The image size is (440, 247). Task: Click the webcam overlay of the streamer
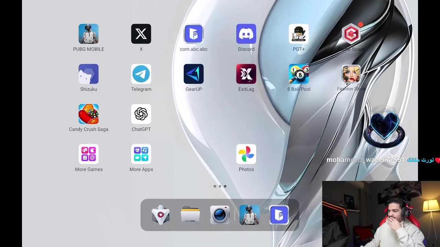tap(381, 214)
